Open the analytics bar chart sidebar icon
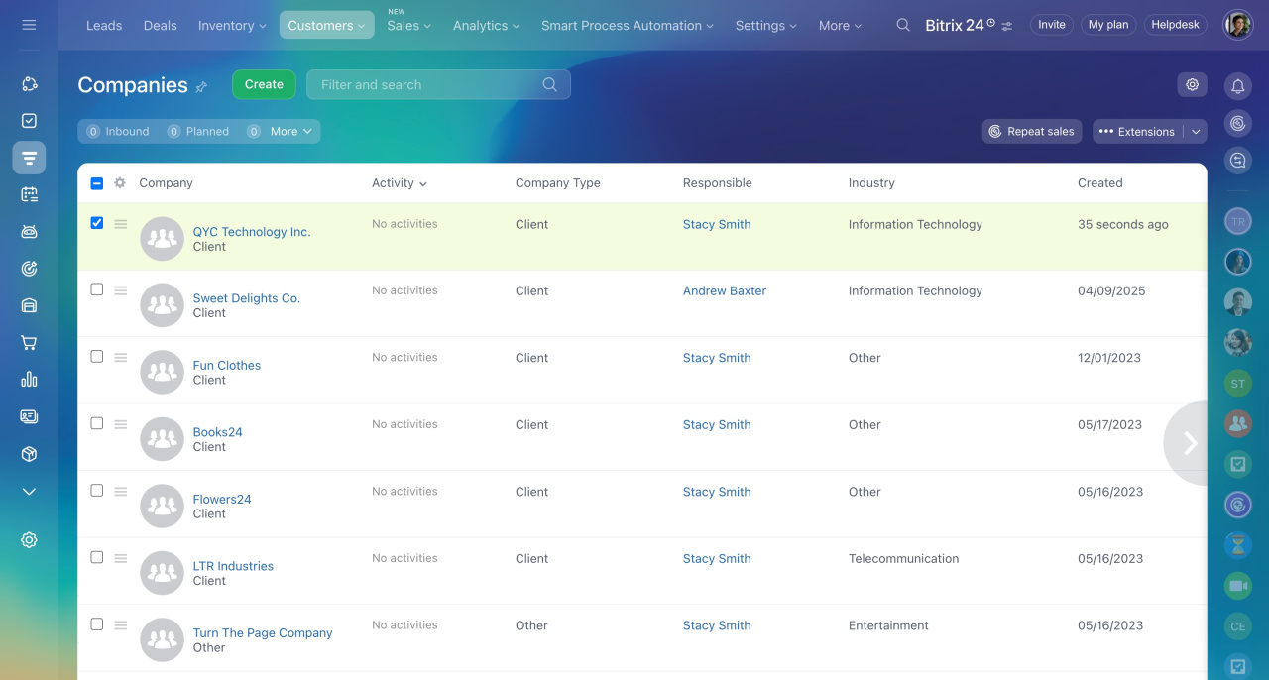 (29, 380)
